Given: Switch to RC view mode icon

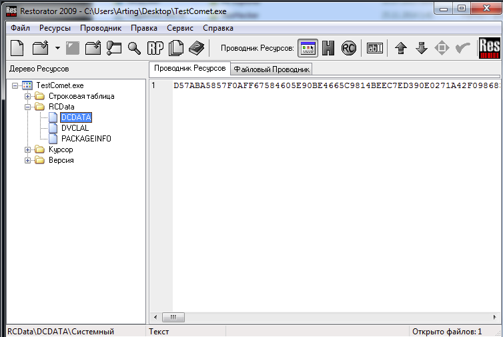Looking at the screenshot, I should pyautogui.click(x=349, y=48).
